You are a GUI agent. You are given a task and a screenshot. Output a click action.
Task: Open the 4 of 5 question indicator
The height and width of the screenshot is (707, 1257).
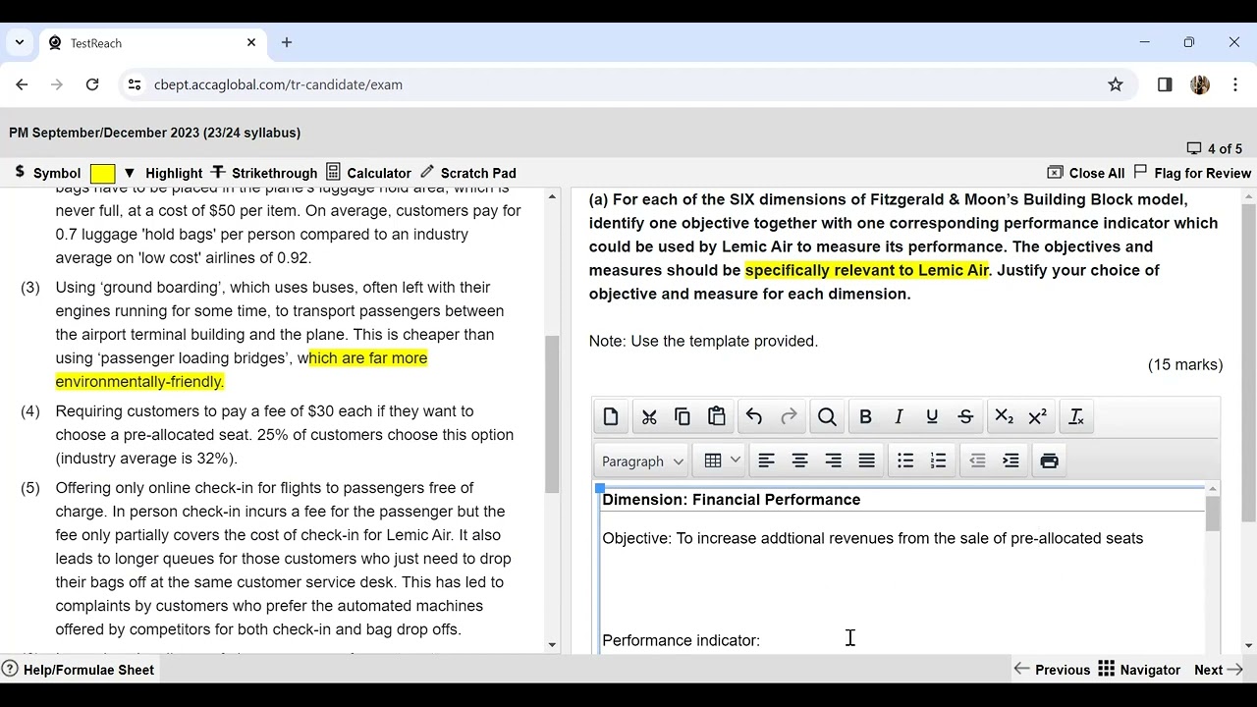[x=1215, y=149]
